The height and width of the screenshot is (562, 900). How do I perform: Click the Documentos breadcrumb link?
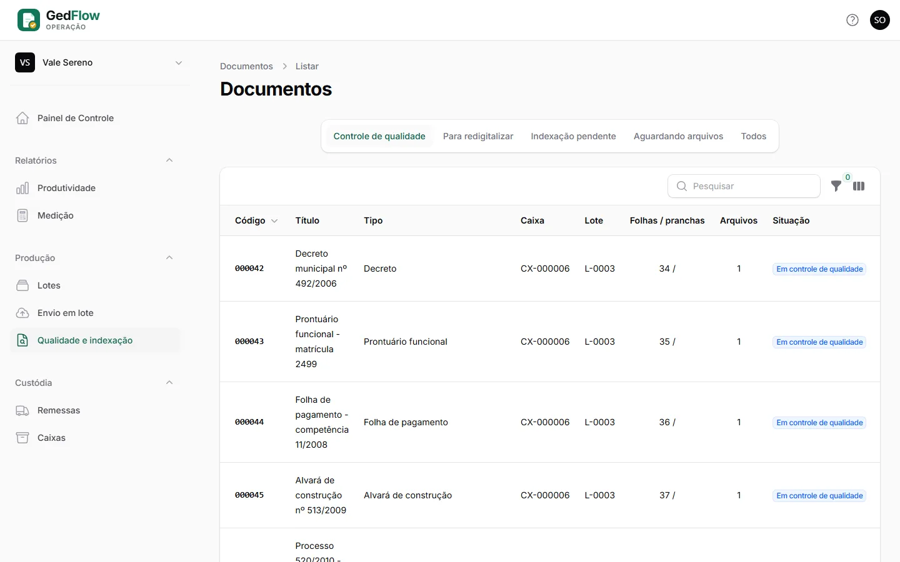tap(246, 66)
